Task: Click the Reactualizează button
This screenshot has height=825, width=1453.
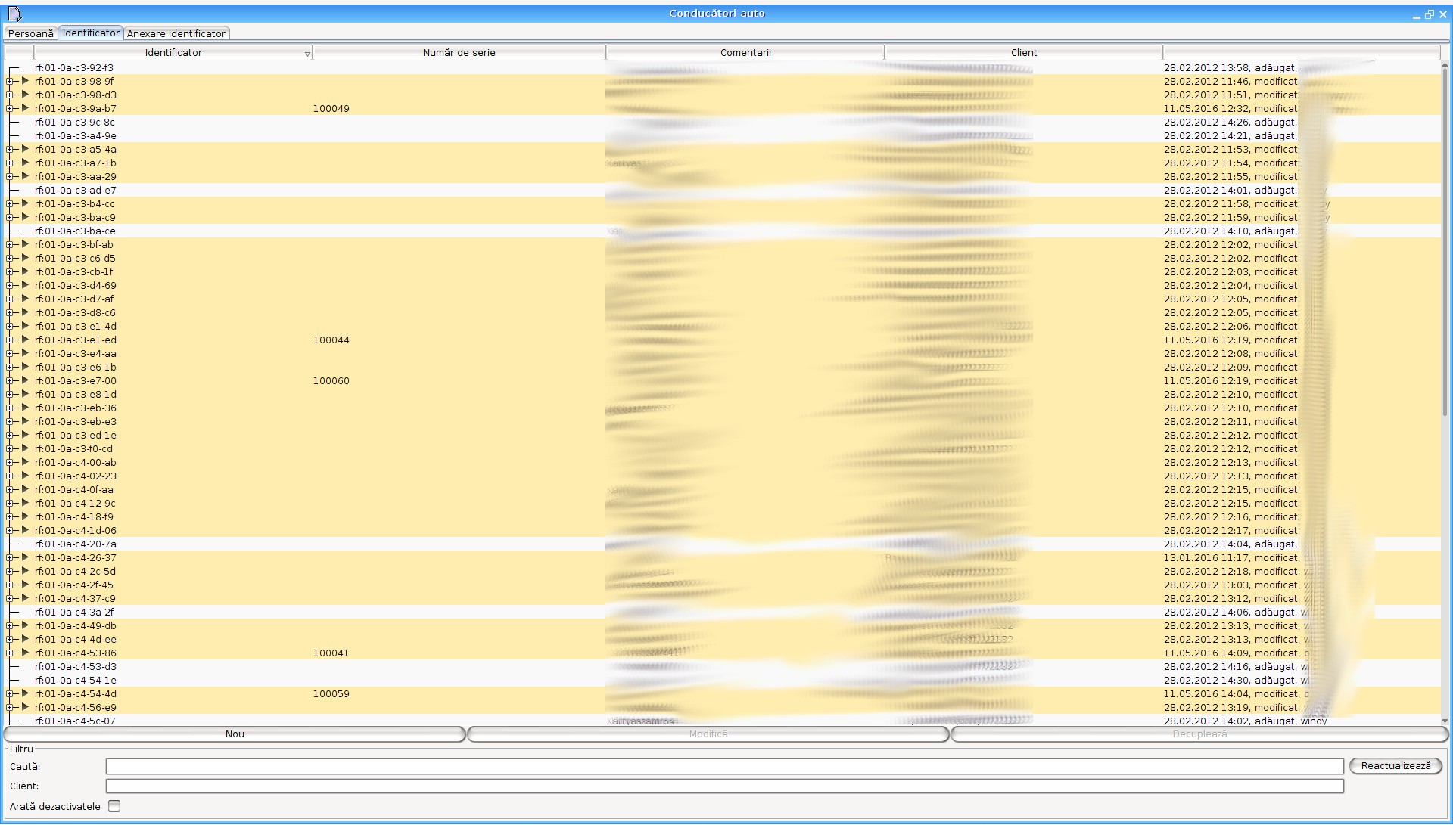Action: pyautogui.click(x=1395, y=766)
